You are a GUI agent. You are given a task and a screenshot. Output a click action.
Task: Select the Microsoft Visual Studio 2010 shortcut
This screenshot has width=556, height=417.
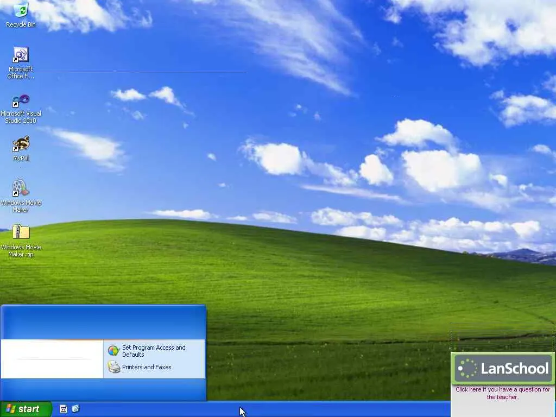21,109
